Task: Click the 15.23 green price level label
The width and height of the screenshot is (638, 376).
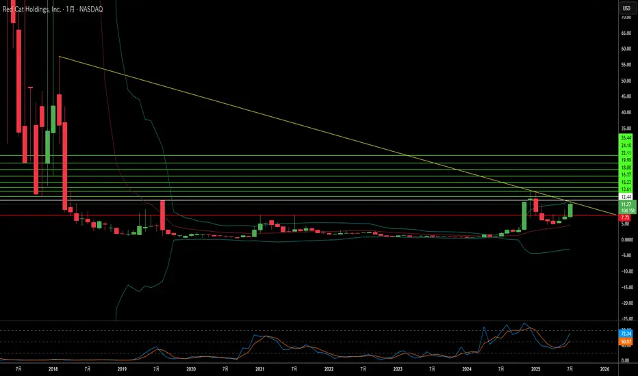Action: point(626,183)
